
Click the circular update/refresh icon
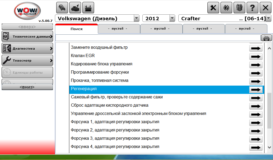click(226, 8)
